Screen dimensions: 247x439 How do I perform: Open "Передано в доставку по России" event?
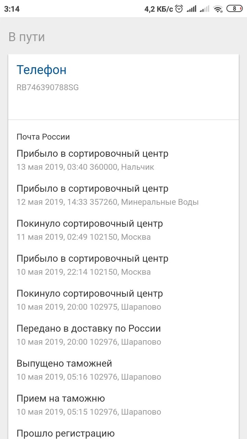tap(89, 335)
